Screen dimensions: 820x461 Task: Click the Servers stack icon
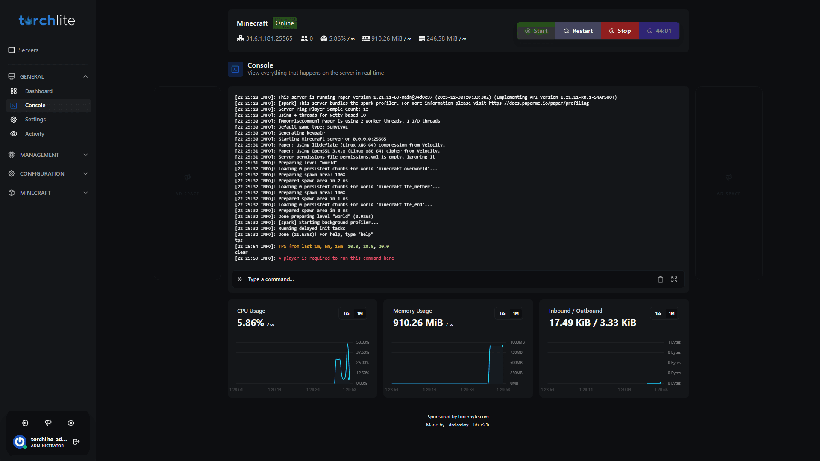tap(12, 50)
